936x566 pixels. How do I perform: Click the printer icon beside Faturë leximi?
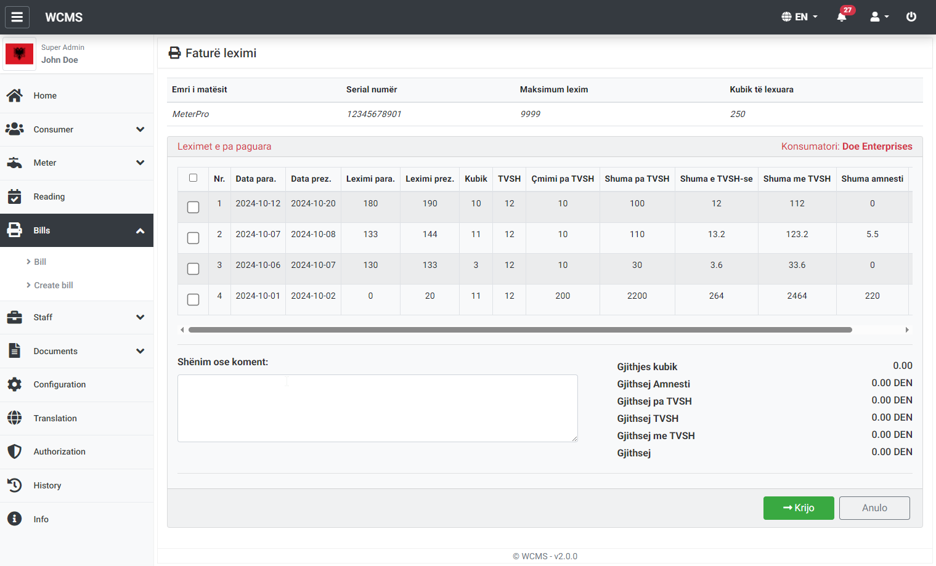(x=175, y=53)
